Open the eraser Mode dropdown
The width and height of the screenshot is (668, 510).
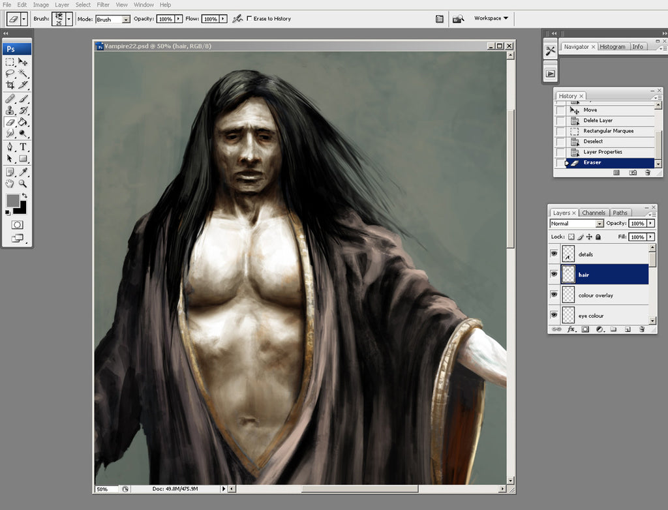pos(112,20)
